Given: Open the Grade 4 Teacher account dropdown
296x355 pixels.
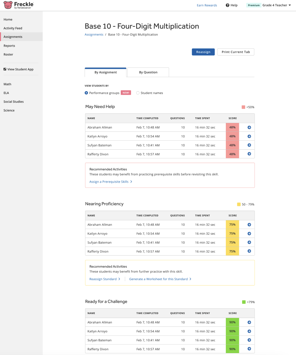Looking at the screenshot, I should pos(276,5).
